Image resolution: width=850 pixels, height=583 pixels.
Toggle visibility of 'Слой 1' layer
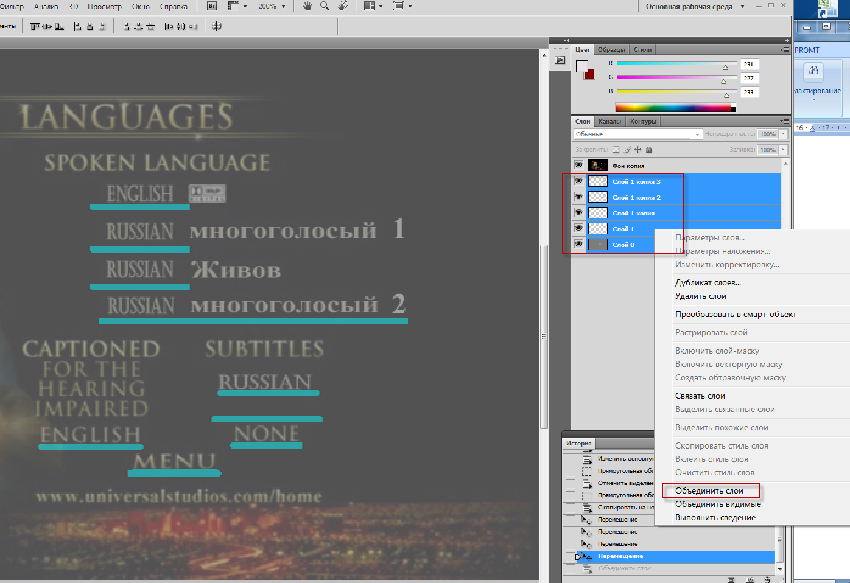pos(578,228)
